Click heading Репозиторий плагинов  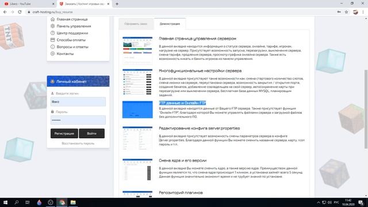(181, 193)
